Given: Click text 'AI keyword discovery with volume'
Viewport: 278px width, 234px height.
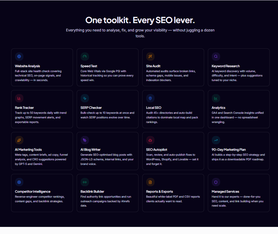Looking at the screenshot, I should 234,71.
